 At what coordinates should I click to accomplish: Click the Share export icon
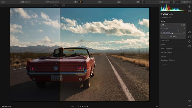[119, 2]
